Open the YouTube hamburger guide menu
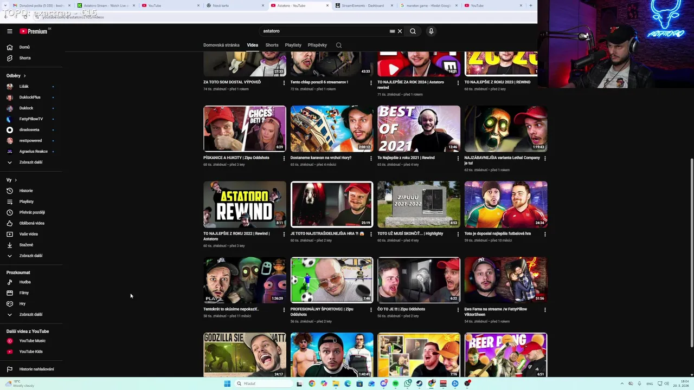694x390 pixels. click(9, 31)
